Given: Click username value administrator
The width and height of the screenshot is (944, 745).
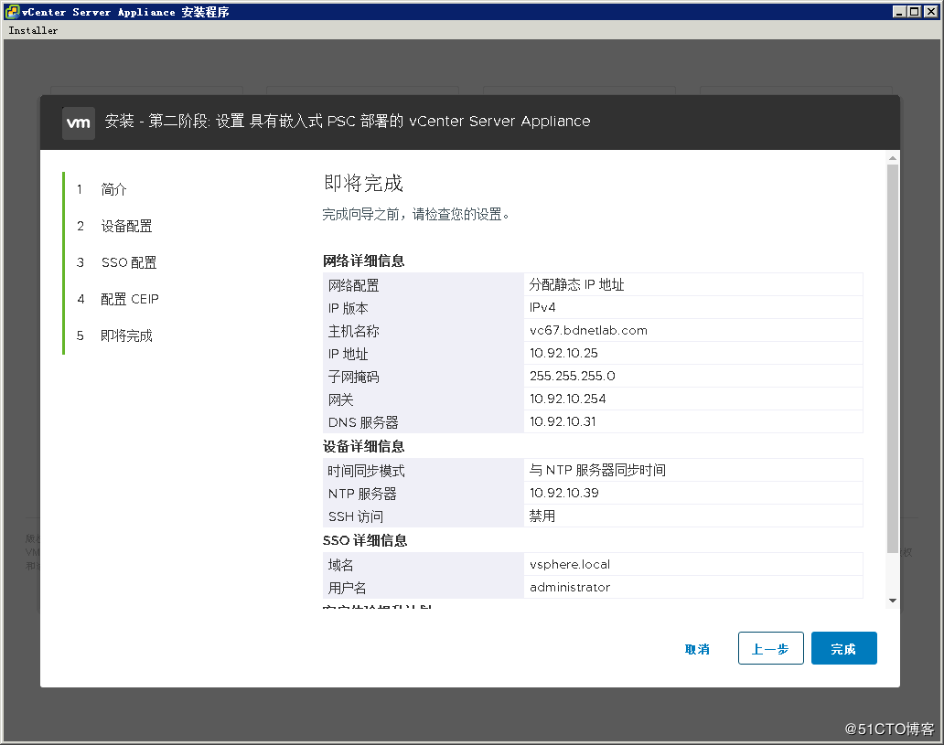Looking at the screenshot, I should tap(570, 588).
